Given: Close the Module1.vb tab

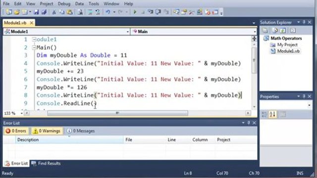Looking at the screenshot, I should tap(32, 23).
